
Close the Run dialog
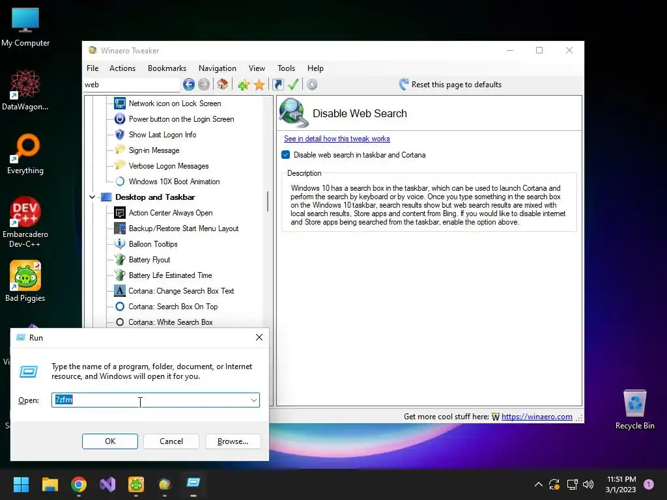pos(259,338)
